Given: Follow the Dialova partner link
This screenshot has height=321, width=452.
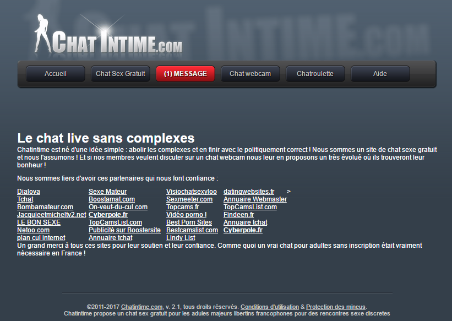Looking at the screenshot, I should point(29,192).
